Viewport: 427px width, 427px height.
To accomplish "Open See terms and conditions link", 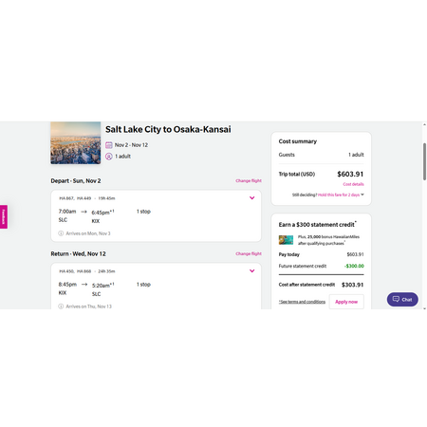I will [x=302, y=302].
